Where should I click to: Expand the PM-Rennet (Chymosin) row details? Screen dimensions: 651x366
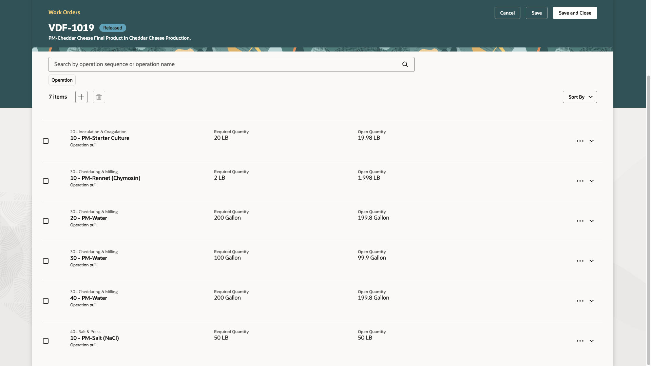(591, 181)
